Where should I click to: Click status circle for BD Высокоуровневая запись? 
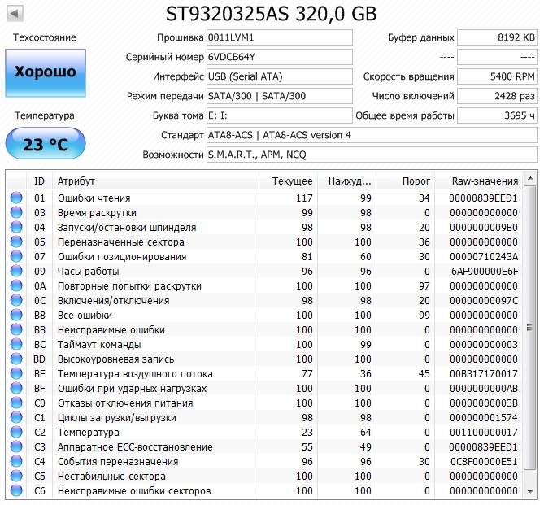tap(16, 359)
